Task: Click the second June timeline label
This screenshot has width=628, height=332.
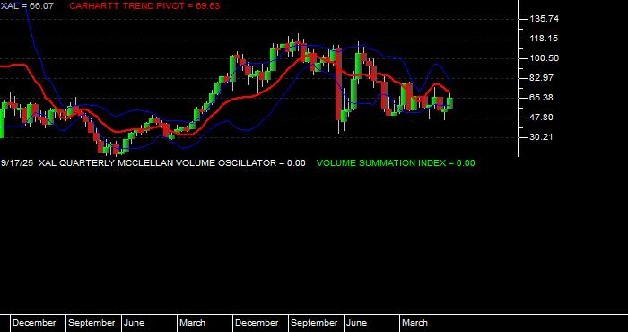Action: 356,323
